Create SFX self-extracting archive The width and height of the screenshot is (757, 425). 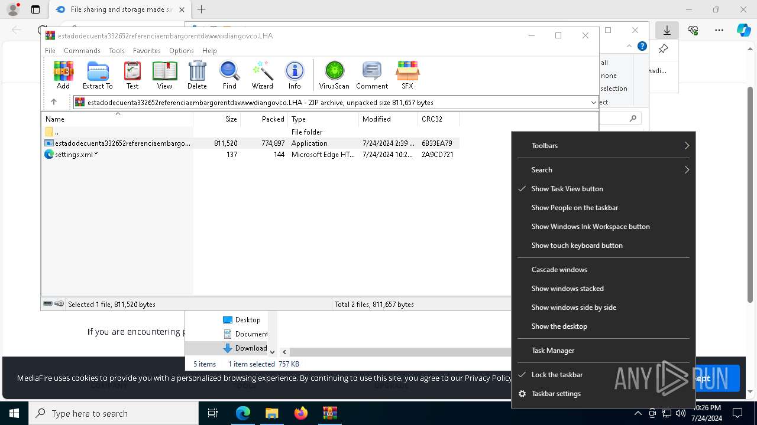407,75
